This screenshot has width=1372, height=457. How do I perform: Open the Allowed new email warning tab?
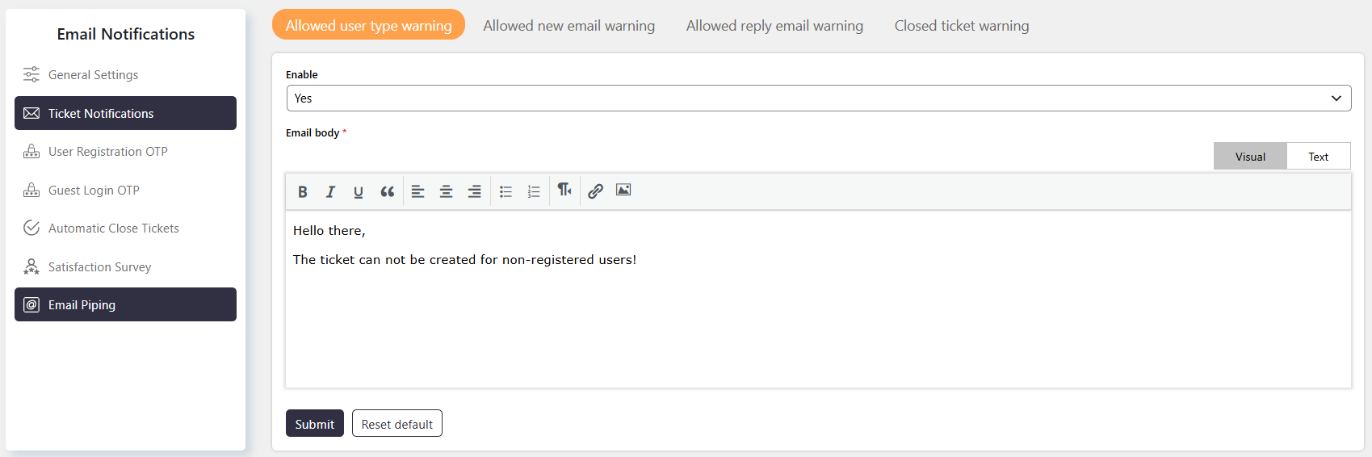(x=569, y=26)
